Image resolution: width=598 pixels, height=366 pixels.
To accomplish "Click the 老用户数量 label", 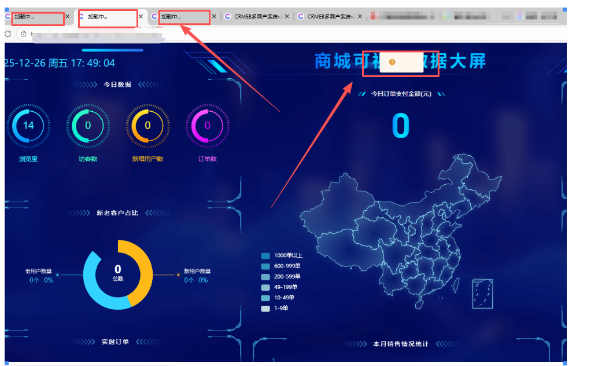I will tap(38, 271).
